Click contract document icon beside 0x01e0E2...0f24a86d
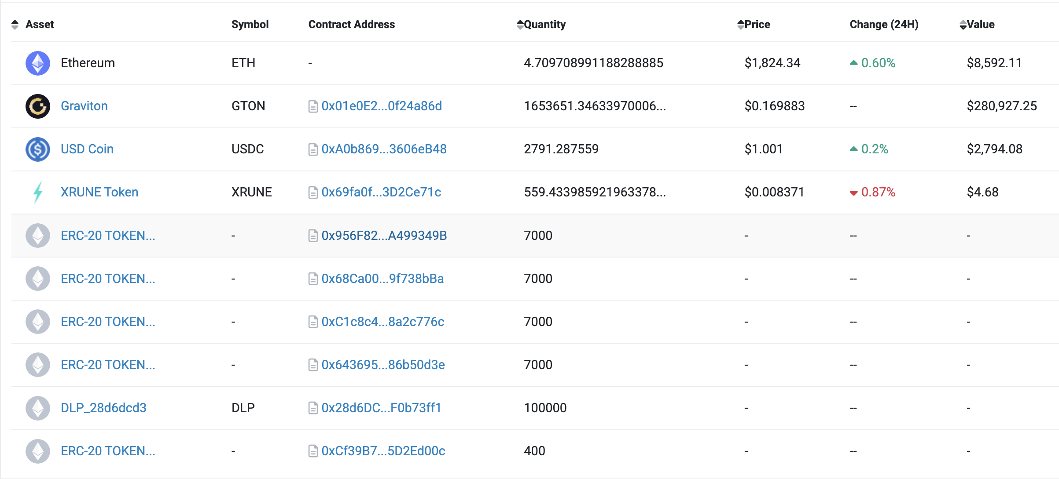This screenshot has width=1059, height=479. coord(313,106)
